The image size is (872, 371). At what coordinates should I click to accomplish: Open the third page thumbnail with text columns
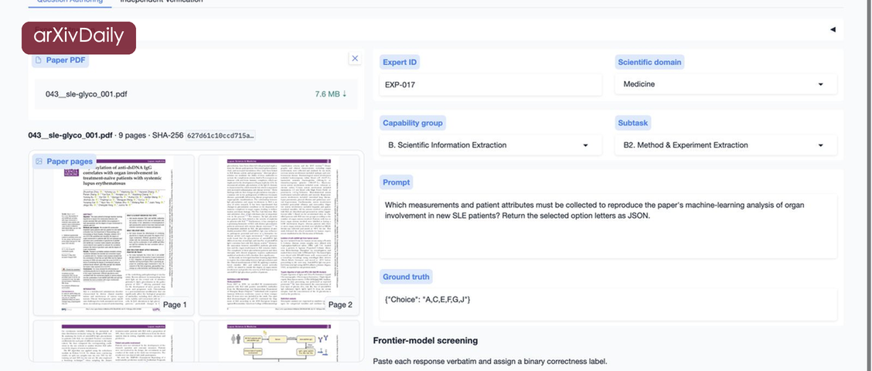[114, 341]
